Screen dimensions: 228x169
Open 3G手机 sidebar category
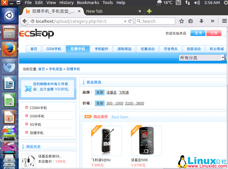(x=35, y=125)
